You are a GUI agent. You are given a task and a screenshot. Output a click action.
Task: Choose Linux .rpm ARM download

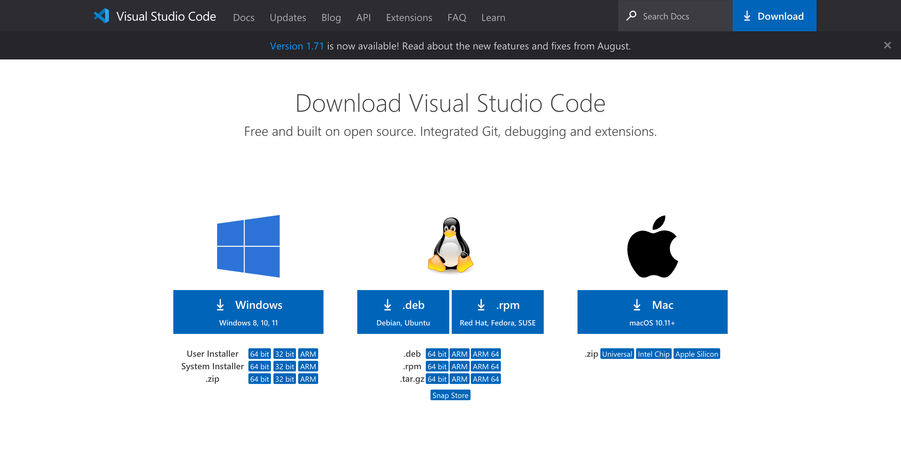pyautogui.click(x=459, y=366)
